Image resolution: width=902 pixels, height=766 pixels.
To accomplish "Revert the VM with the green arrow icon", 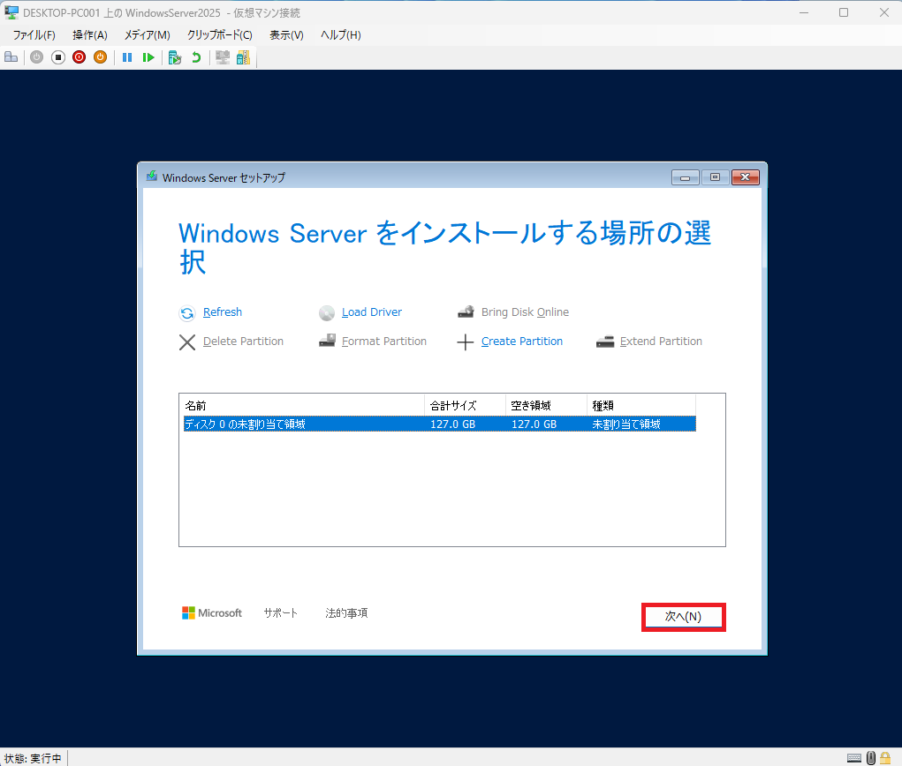I will (196, 57).
